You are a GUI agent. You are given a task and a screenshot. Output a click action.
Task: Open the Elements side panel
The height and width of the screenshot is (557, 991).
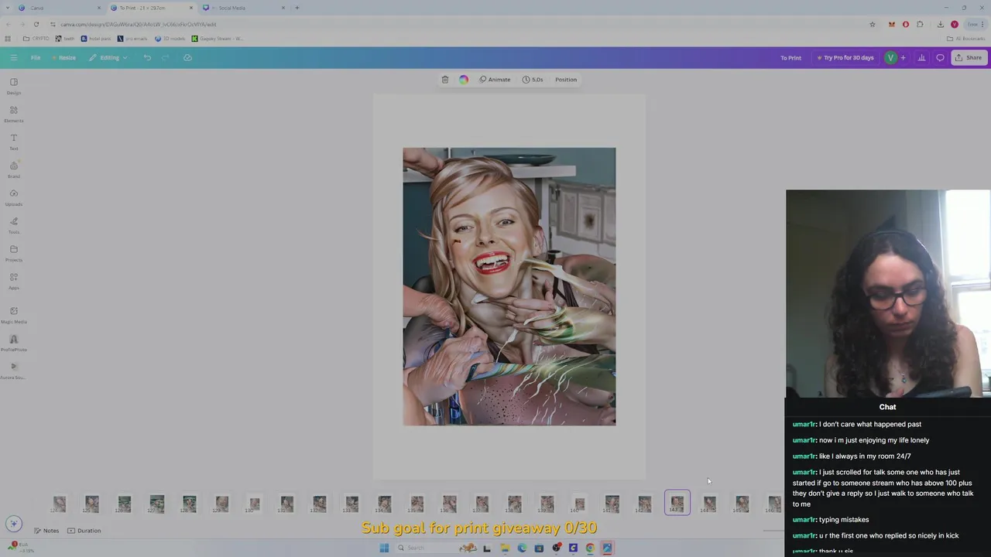point(14,114)
